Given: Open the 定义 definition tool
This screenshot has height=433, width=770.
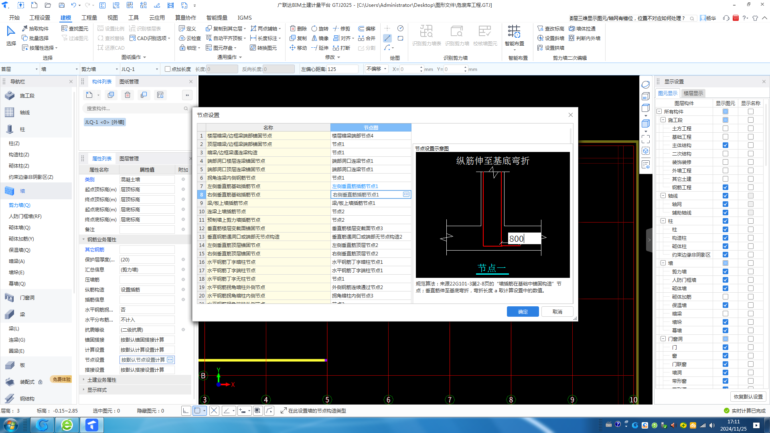Looking at the screenshot, I should pyautogui.click(x=187, y=28).
